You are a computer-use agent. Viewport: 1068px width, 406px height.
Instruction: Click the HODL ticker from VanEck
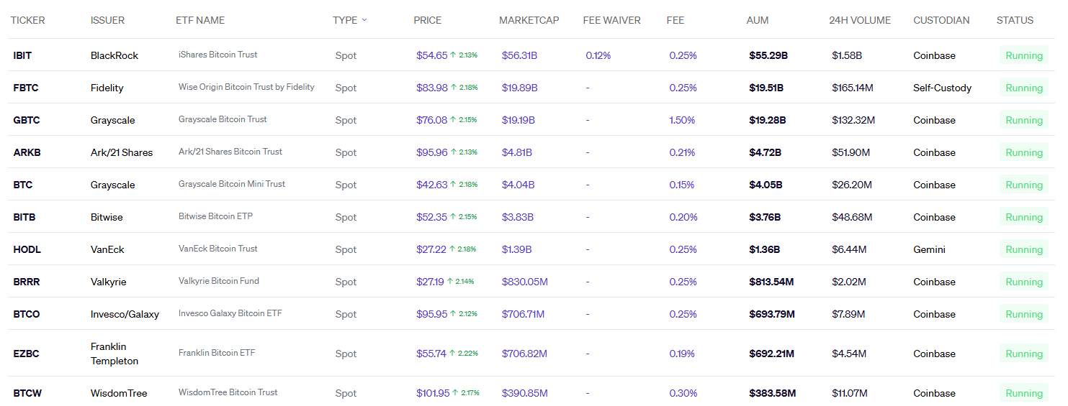point(27,249)
